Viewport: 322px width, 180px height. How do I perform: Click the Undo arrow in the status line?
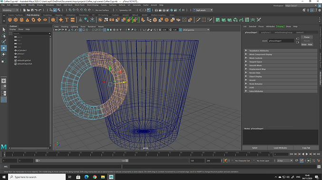36,10
